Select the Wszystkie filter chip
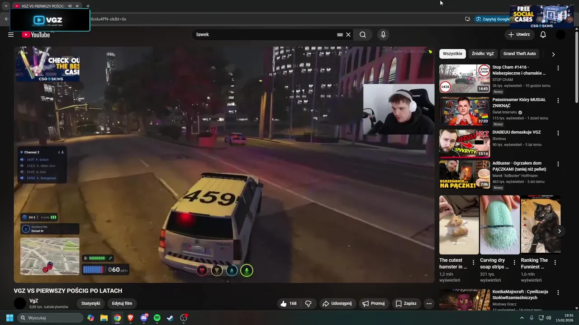Image resolution: width=579 pixels, height=325 pixels. (452, 54)
